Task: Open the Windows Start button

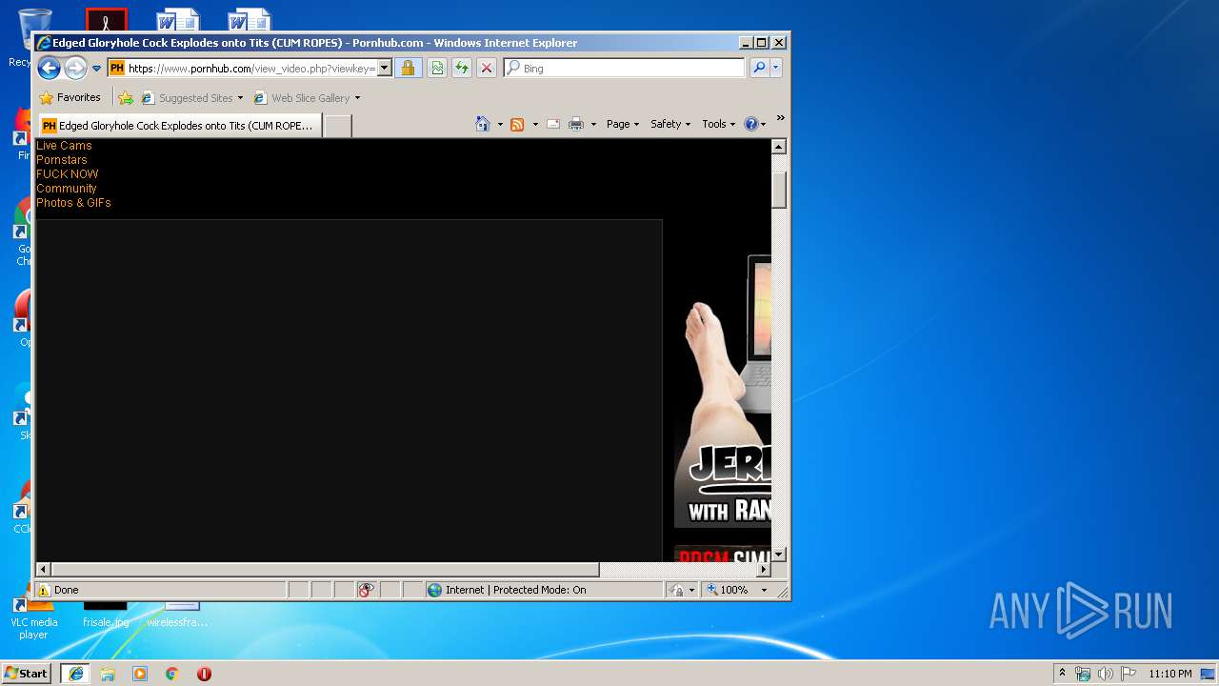Action: click(x=27, y=673)
